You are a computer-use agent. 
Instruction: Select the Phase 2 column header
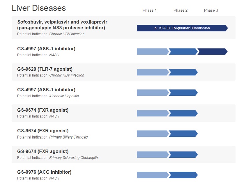pyautogui.click(x=180, y=10)
